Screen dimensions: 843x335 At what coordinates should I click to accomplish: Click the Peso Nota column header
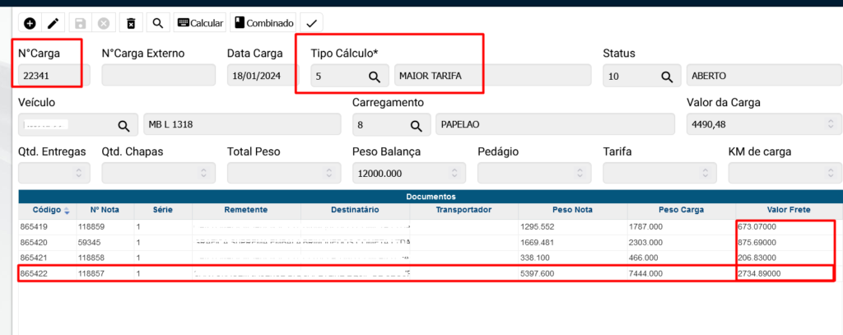coord(570,210)
